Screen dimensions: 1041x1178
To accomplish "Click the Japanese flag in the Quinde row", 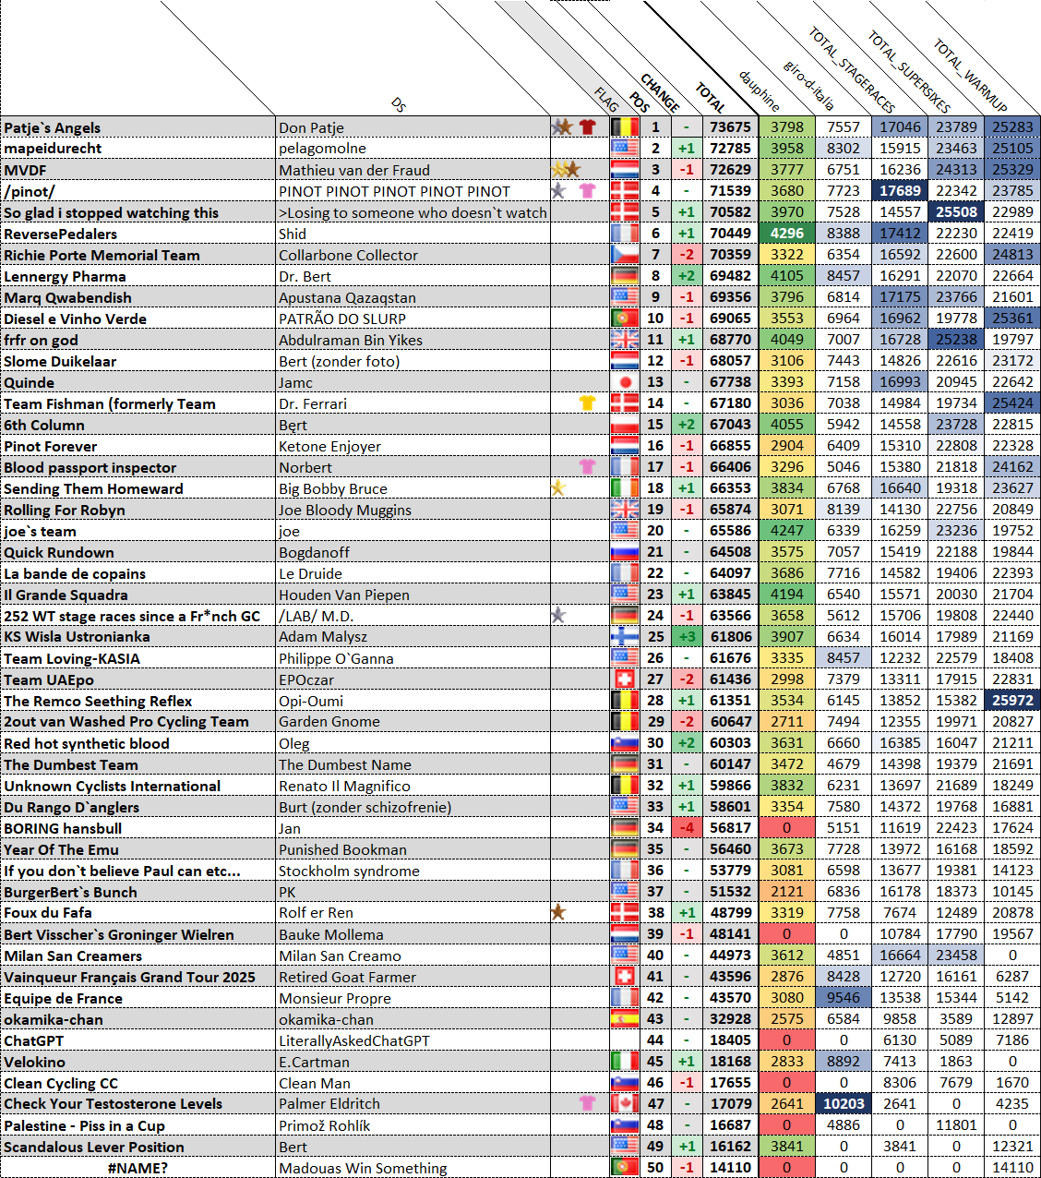I will click(625, 381).
